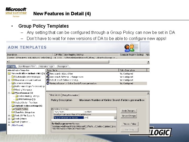
Task: Select the Search Folders tree item
Action: click(x=22, y=109)
